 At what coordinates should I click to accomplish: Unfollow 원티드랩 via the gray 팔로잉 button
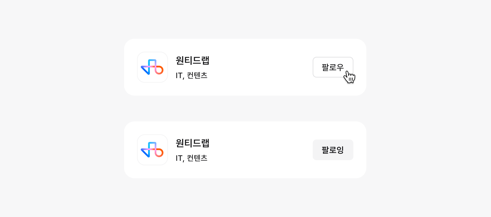[x=333, y=150]
